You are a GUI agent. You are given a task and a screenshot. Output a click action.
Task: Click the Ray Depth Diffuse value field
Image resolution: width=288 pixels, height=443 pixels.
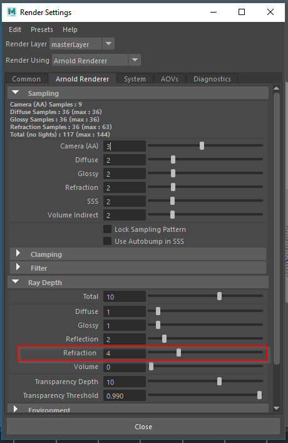[125, 311]
